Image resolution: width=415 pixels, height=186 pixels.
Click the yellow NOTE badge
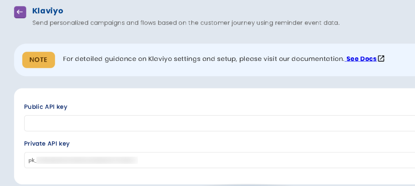pyautogui.click(x=39, y=60)
